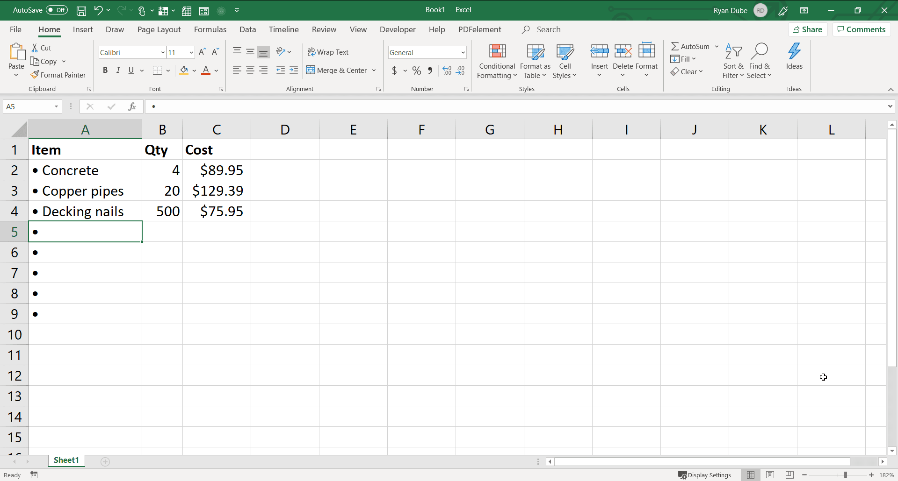Expand the formula bar

[x=890, y=106]
